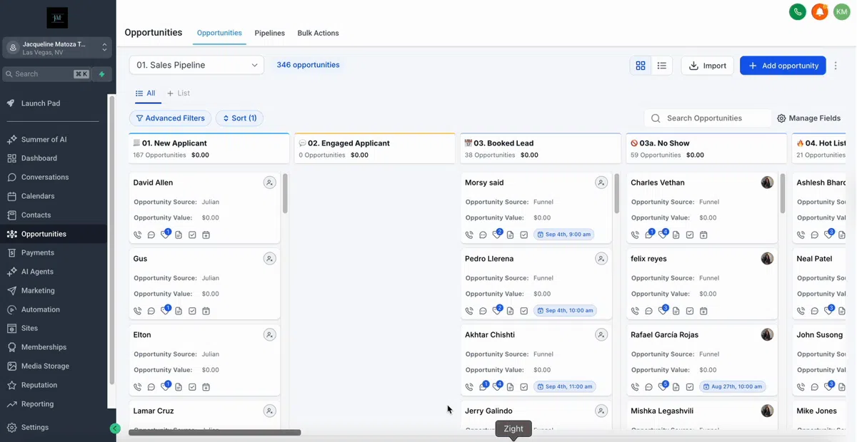Click the Aug 27th, 10:00 am badge
857x442 pixels.
tap(733, 386)
